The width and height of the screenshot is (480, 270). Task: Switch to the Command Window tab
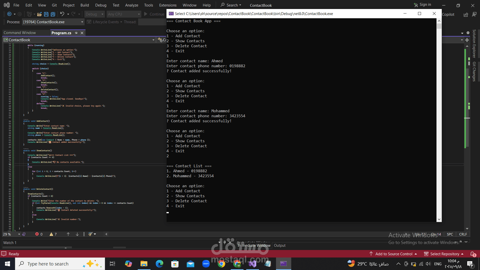tap(20, 33)
